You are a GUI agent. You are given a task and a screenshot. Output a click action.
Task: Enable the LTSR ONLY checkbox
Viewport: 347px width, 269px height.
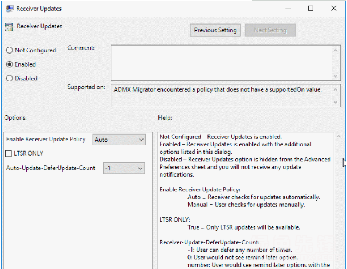9,153
